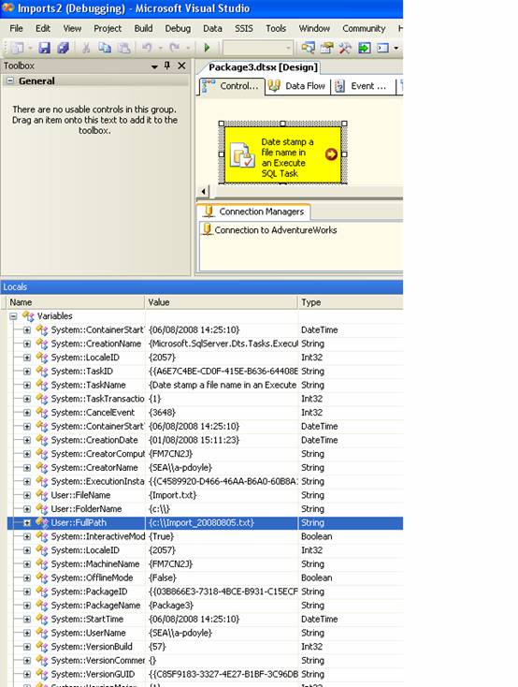Switch to the Data Flow tab
The image size is (518, 687).
point(297,86)
